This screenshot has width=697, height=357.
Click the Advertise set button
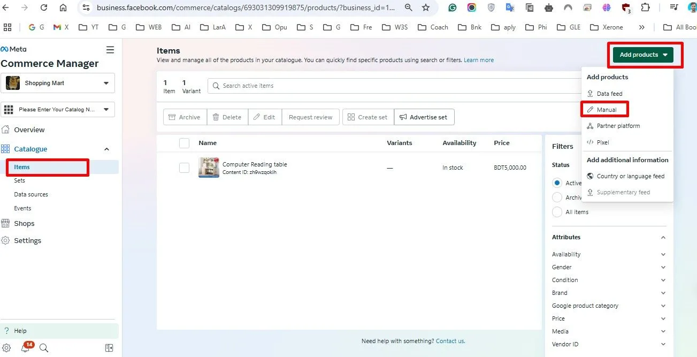(424, 117)
